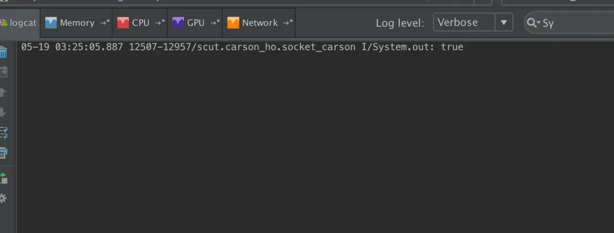Click the up arrow stack trace icon
Screen dimensions: 614x233
(x=3, y=93)
